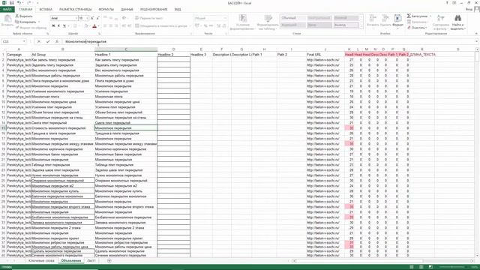
Task: Open Format as Table (Форматировать как таблицу)
Action: (268, 22)
